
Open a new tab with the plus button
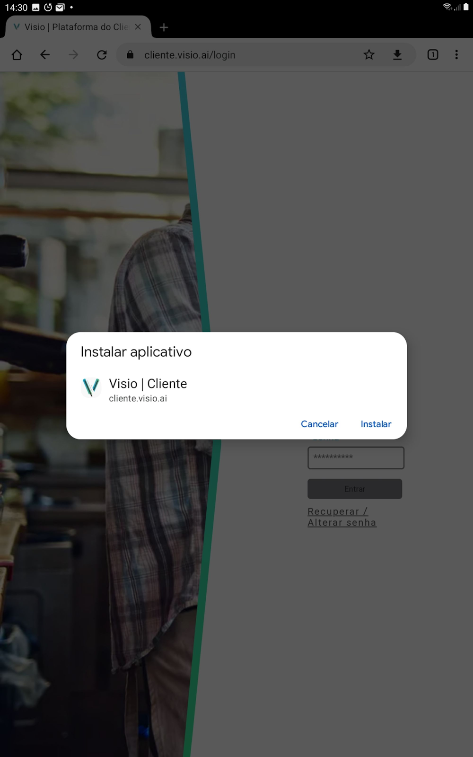pos(164,27)
